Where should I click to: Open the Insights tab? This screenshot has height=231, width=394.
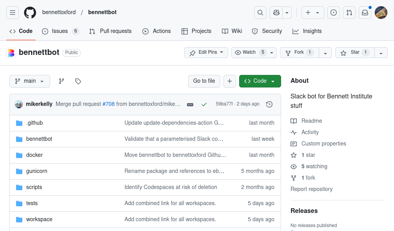click(307, 31)
